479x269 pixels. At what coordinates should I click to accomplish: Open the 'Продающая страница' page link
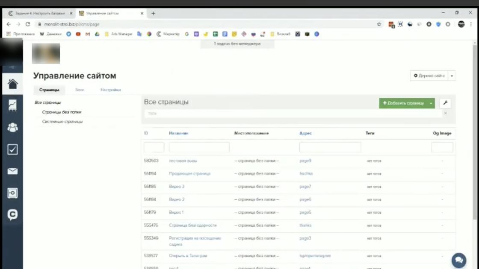pos(190,173)
